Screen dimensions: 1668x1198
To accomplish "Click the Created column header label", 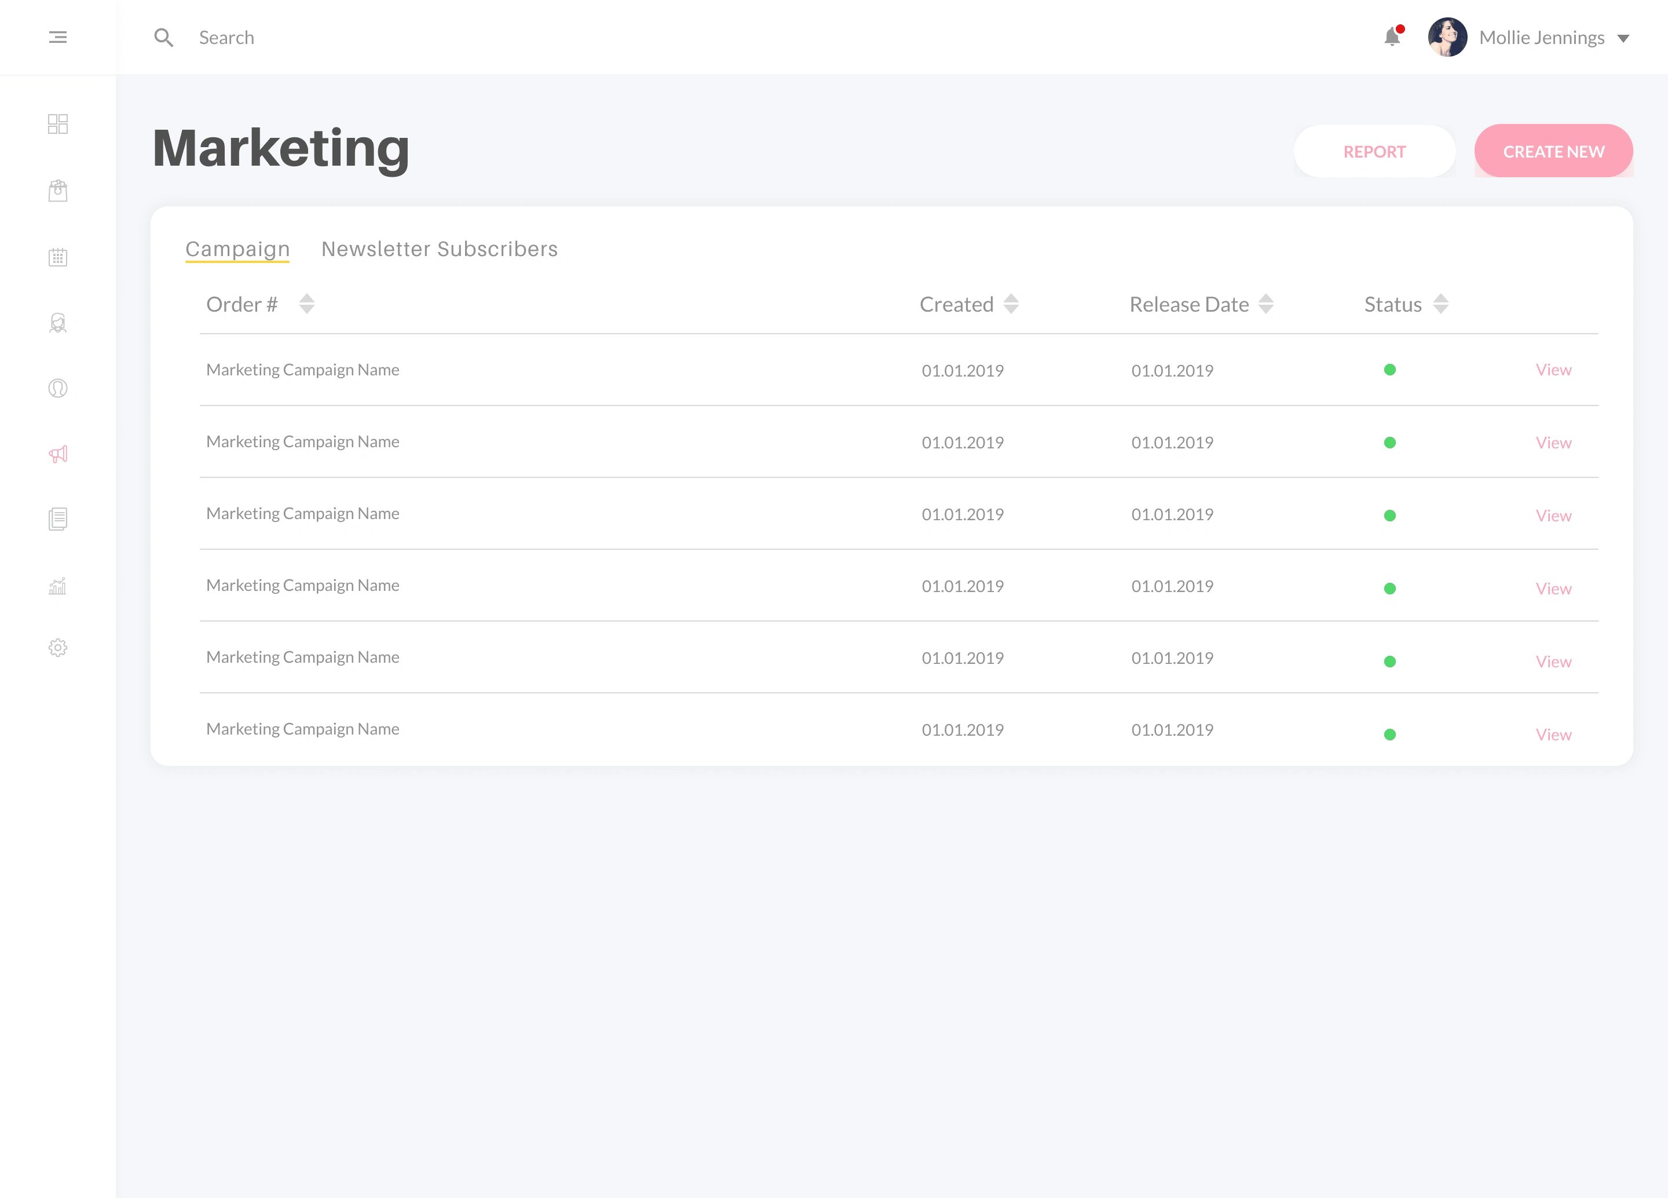I will [956, 305].
